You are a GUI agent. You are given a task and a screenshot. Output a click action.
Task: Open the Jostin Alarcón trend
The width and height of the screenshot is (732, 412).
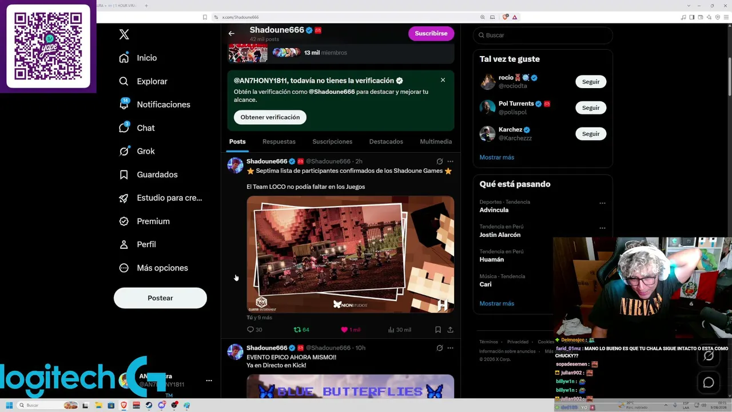tap(500, 235)
